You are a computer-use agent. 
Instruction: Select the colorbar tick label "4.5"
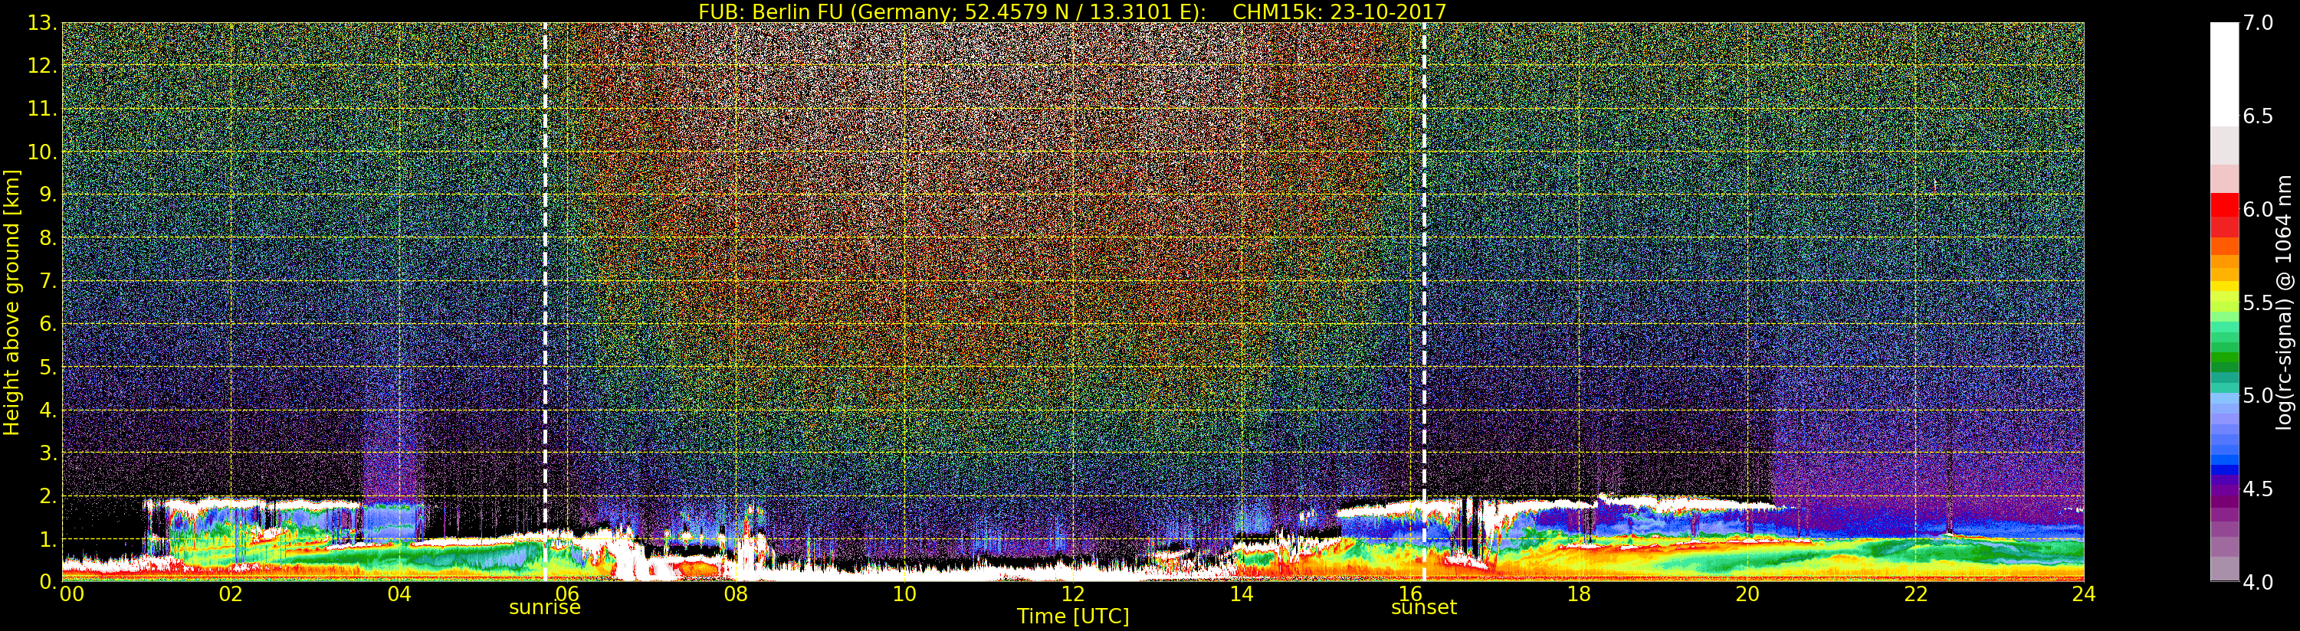[2258, 489]
